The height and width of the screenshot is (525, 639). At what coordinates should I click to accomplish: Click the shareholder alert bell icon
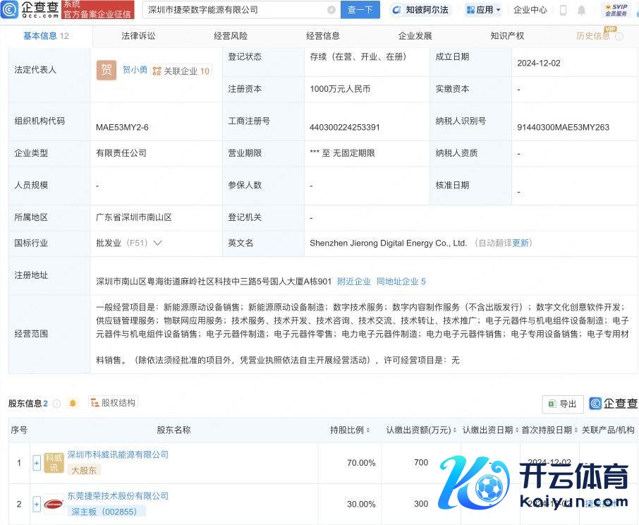[73, 404]
